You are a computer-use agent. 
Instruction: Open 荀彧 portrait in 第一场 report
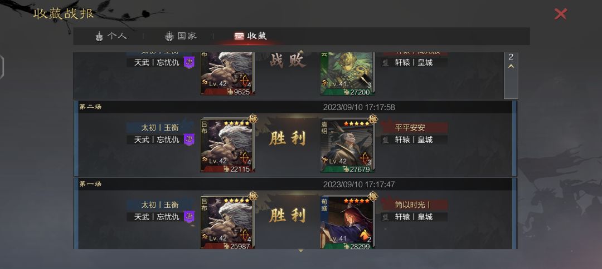coord(347,223)
